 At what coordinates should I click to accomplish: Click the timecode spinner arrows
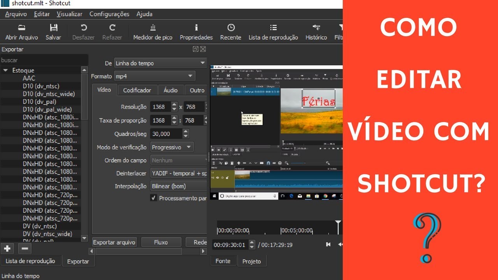pyautogui.click(x=252, y=245)
